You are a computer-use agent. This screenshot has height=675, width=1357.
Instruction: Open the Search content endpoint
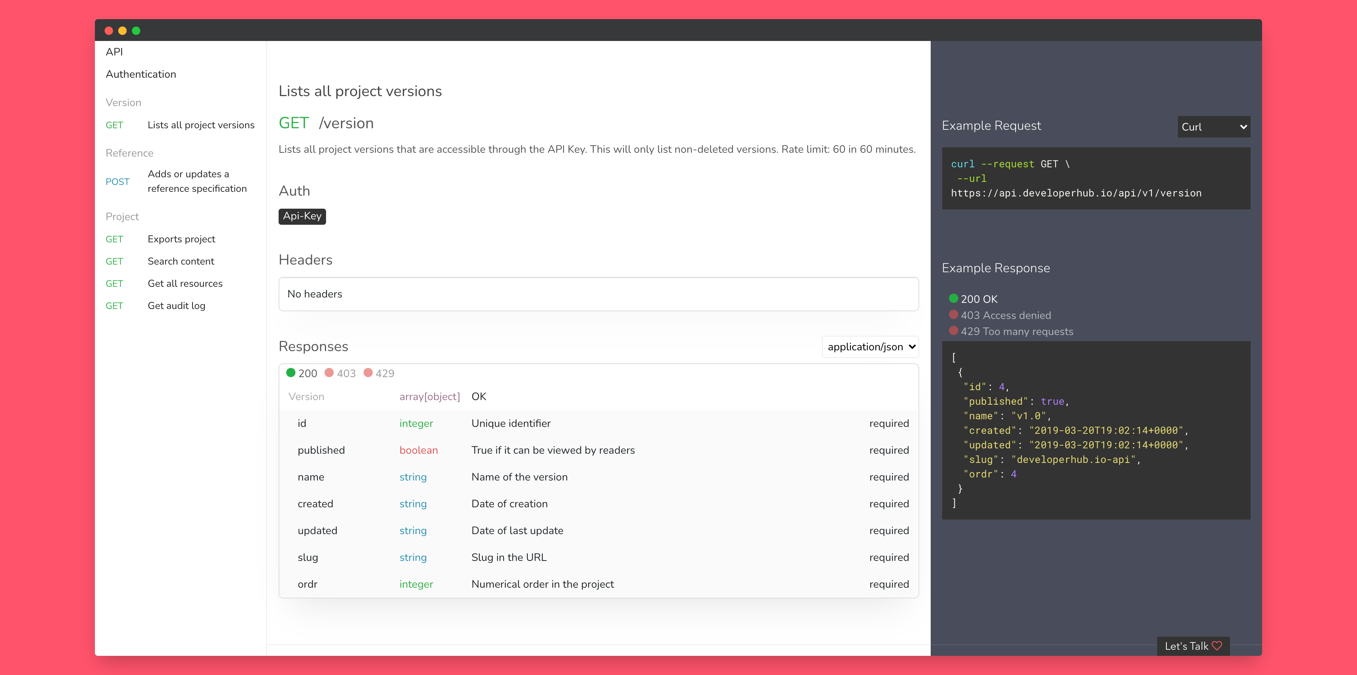point(181,262)
